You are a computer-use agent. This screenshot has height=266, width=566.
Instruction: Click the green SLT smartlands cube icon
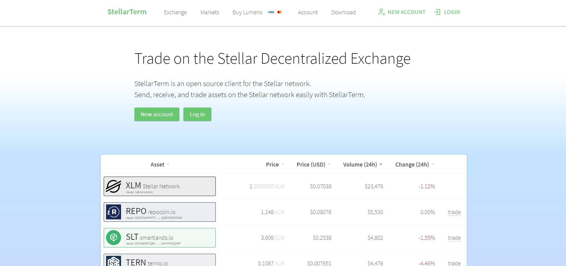coord(114,237)
